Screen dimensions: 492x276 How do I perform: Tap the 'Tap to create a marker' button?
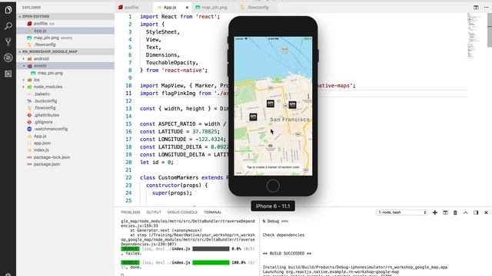[273, 167]
